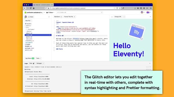The height and width of the screenshot is (97, 174).
Task: Close the preview pane
Action: (x=150, y=17)
